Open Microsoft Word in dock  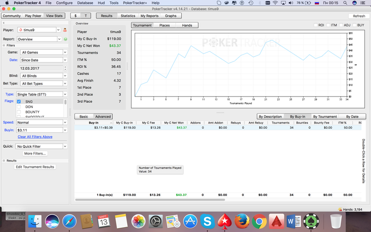click(294, 221)
